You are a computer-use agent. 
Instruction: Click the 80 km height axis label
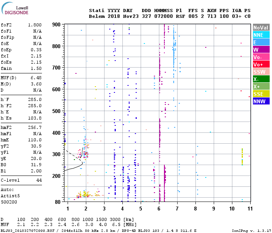pos(58,202)
